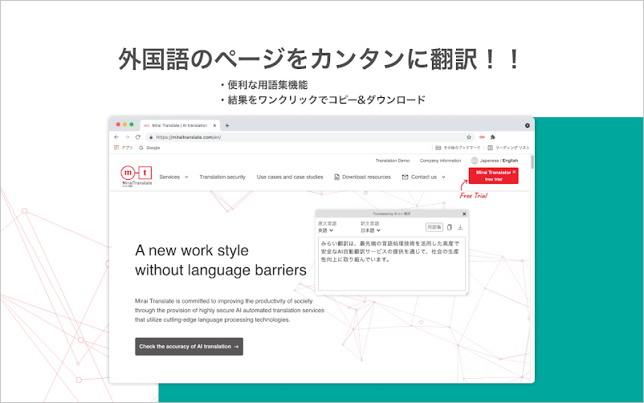Bookmark the page with the star icon
The height and width of the screenshot is (403, 644).
(x=469, y=137)
